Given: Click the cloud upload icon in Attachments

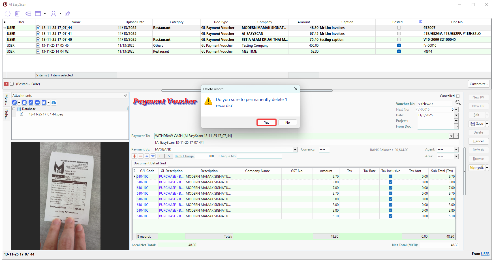Looking at the screenshot, I should [x=54, y=102].
